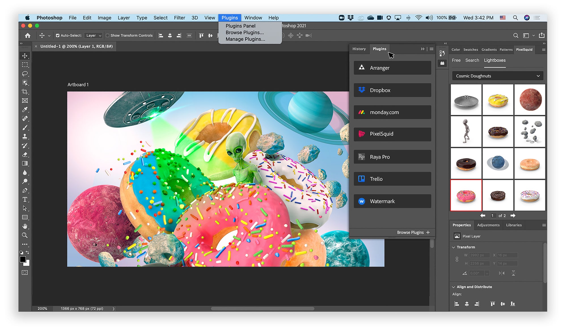This screenshot has height=329, width=567.
Task: Open the PixelSquid plugin button
Action: [x=392, y=134]
